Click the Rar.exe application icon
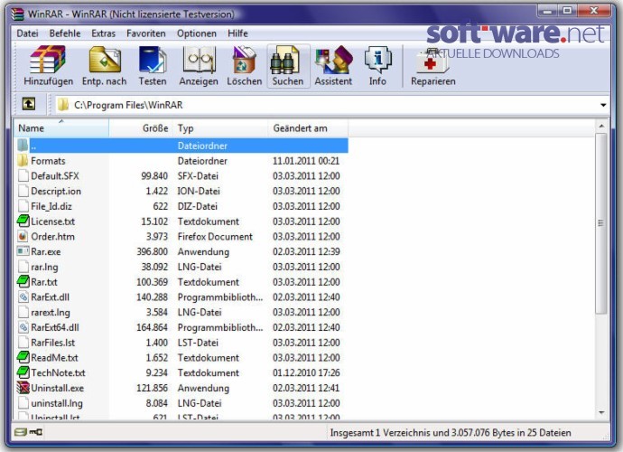 23,251
